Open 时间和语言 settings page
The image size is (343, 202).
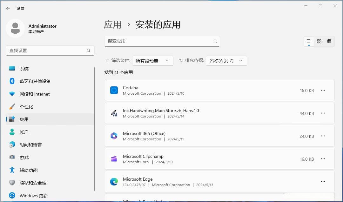50,145
